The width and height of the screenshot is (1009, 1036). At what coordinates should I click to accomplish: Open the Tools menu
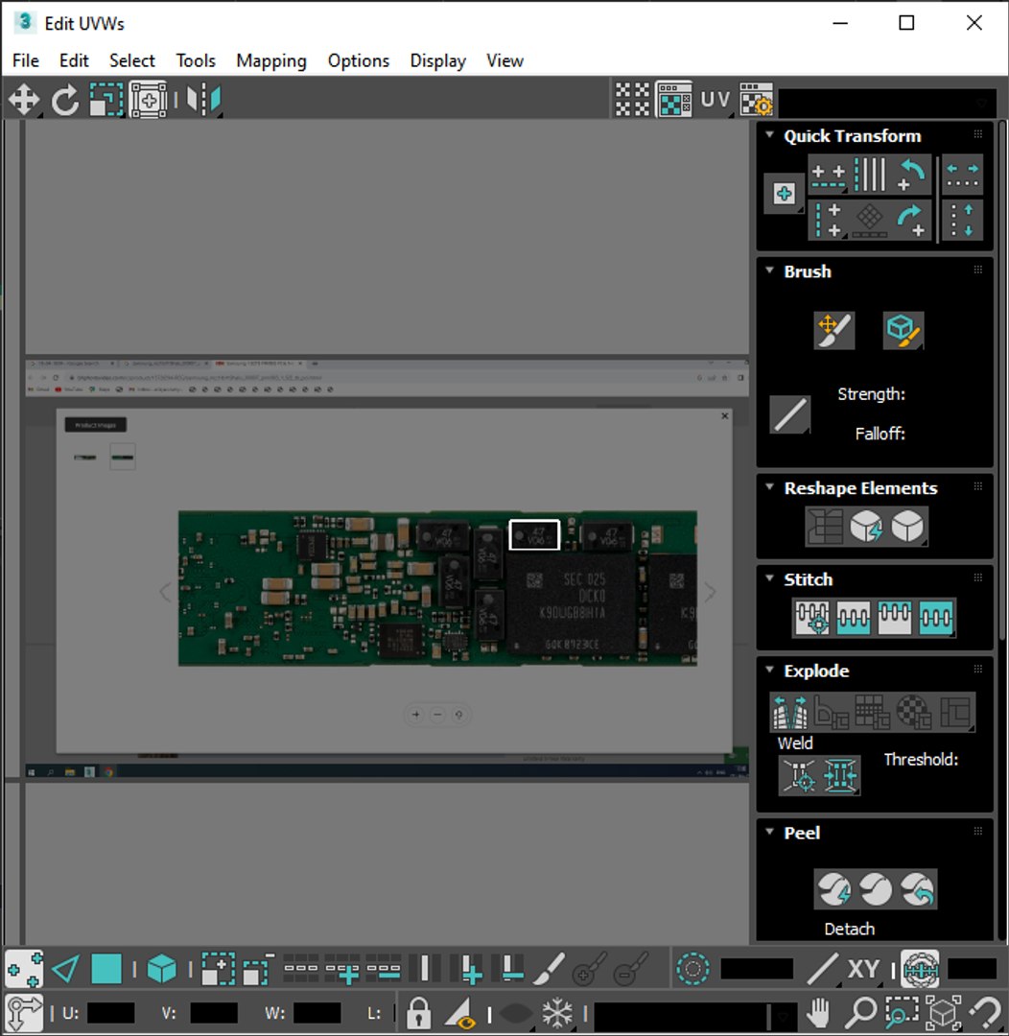[196, 60]
